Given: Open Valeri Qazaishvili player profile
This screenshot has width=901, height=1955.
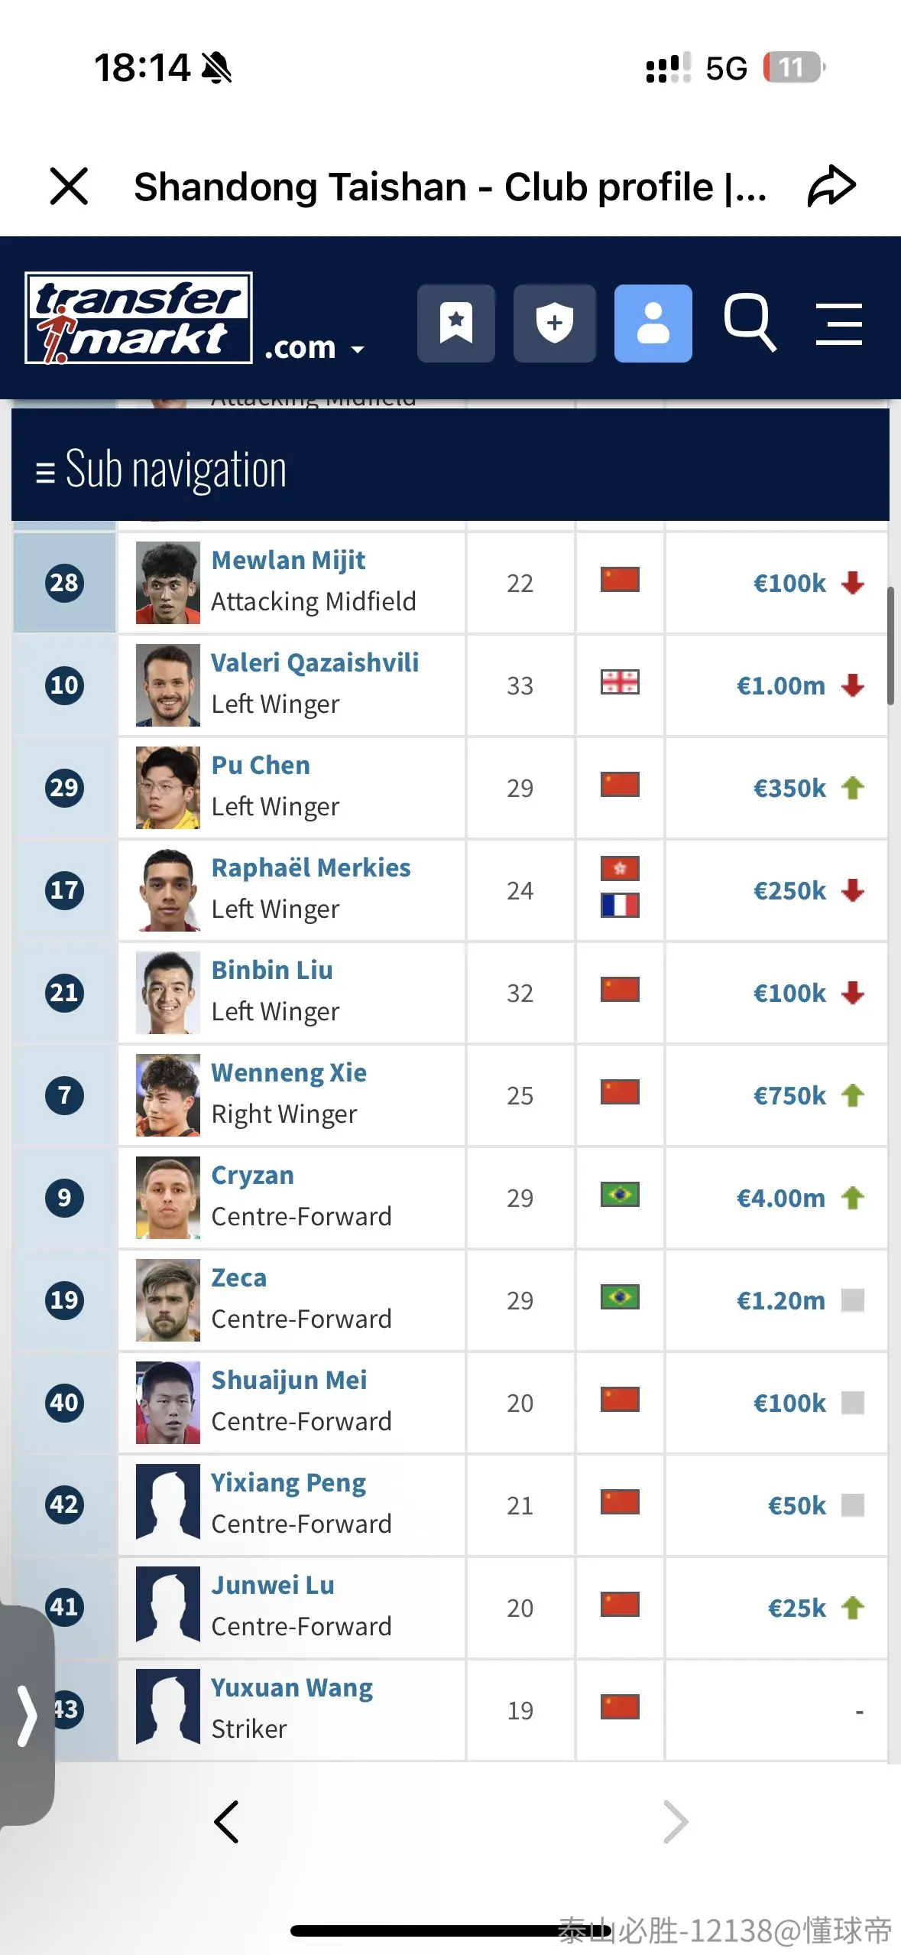Looking at the screenshot, I should 315,662.
